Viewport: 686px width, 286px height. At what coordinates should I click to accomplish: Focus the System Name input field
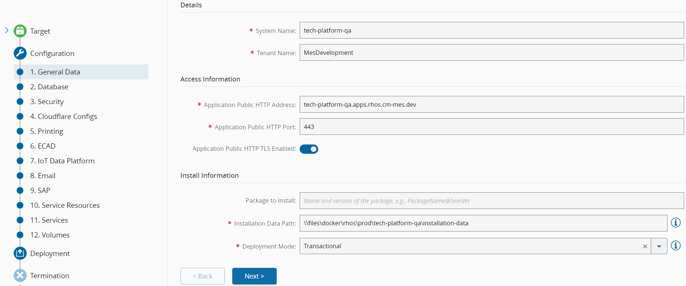(x=491, y=30)
